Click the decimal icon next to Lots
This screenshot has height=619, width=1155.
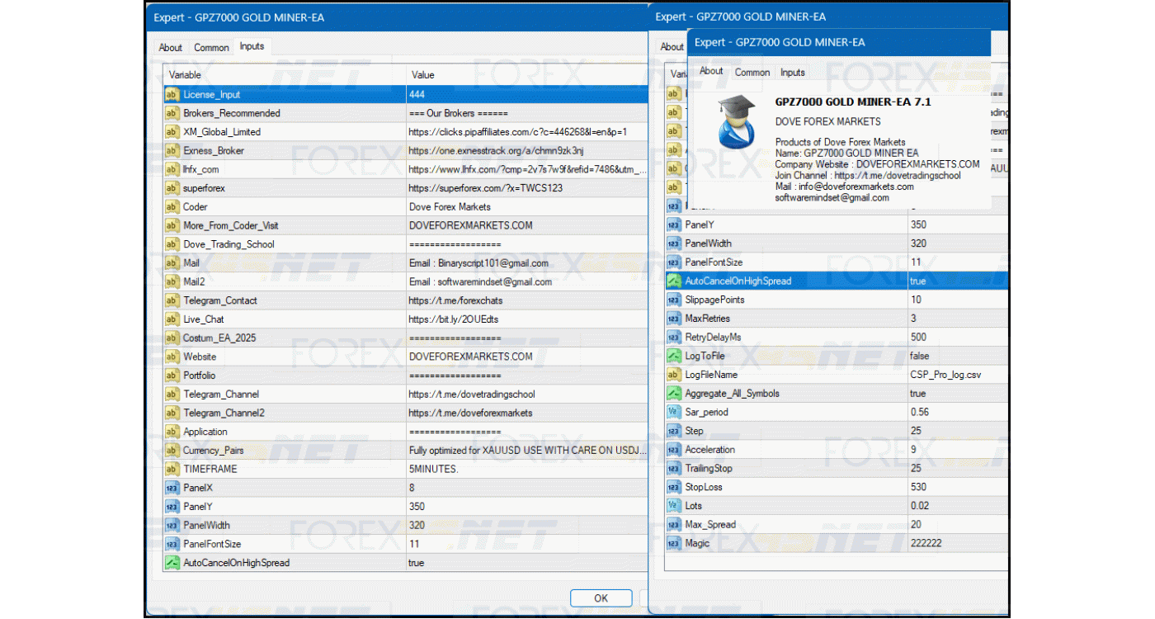(x=673, y=506)
